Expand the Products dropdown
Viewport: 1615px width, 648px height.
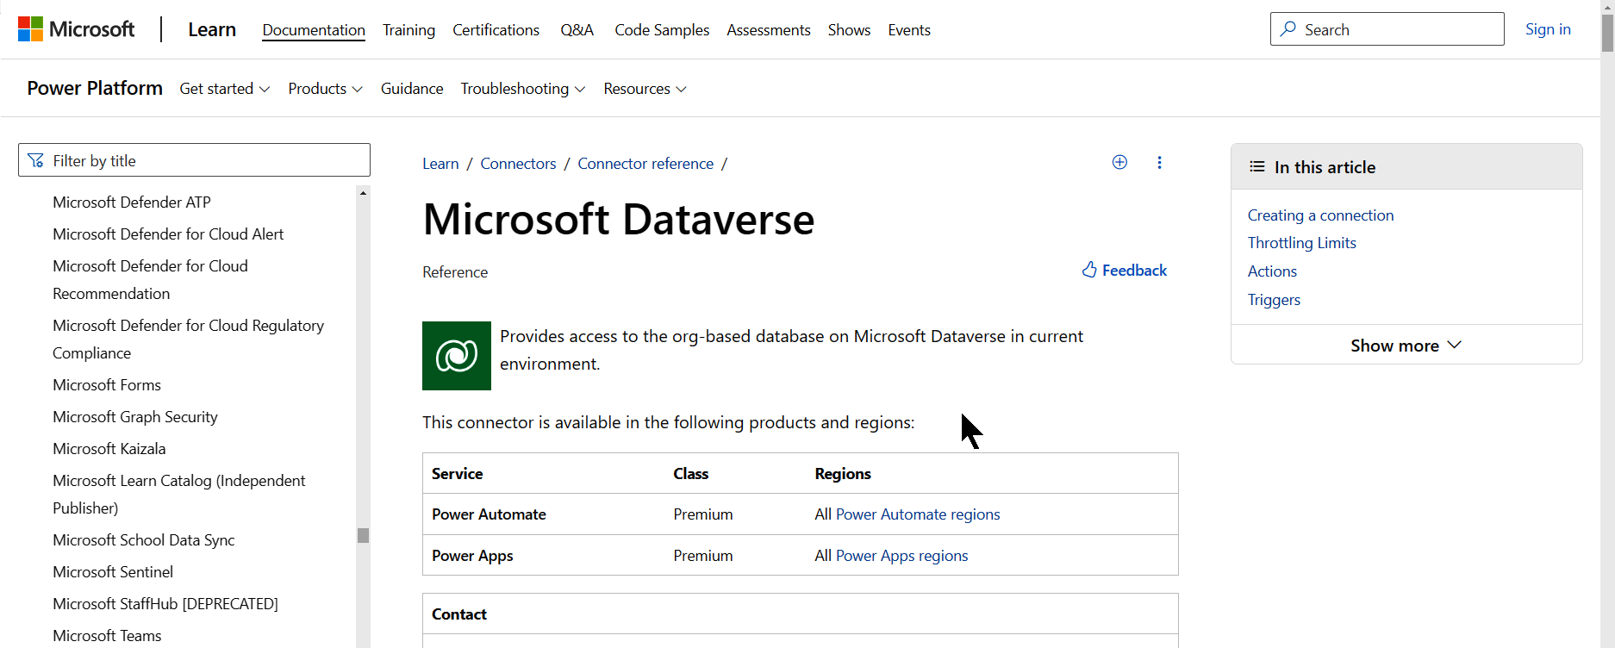click(326, 89)
